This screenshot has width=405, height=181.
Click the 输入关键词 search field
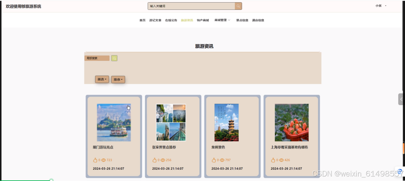pos(191,6)
